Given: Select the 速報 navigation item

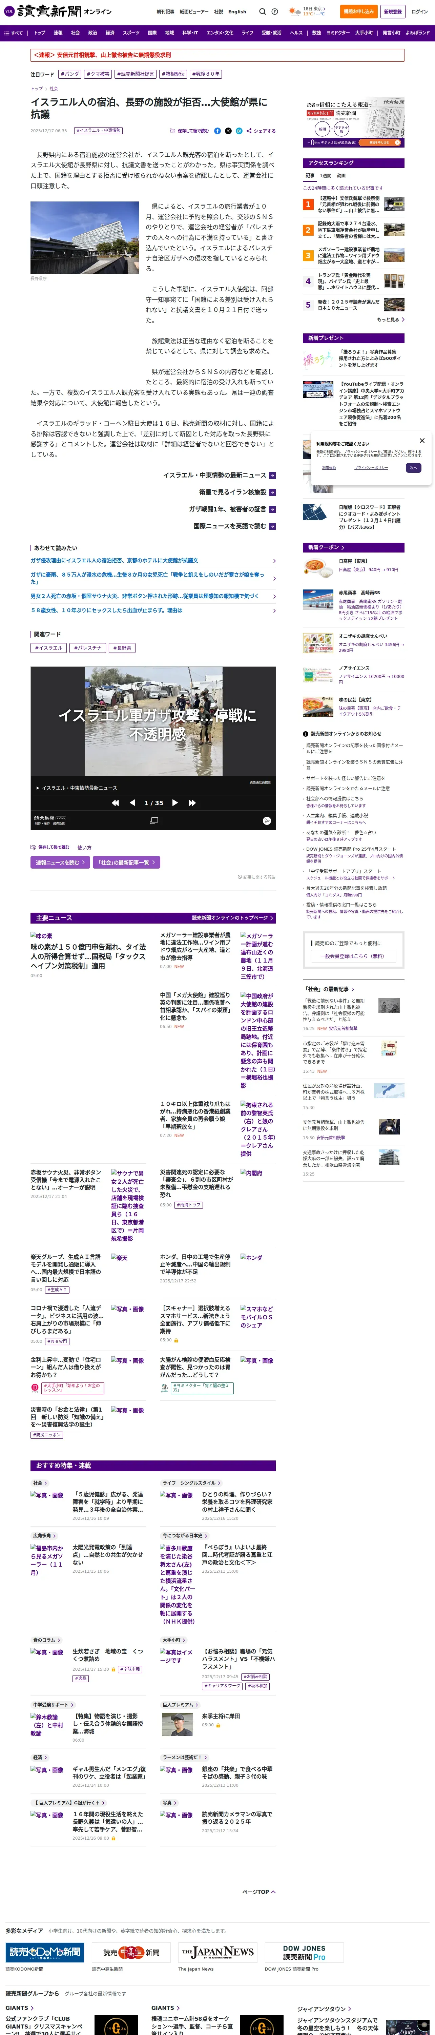Looking at the screenshot, I should [58, 33].
